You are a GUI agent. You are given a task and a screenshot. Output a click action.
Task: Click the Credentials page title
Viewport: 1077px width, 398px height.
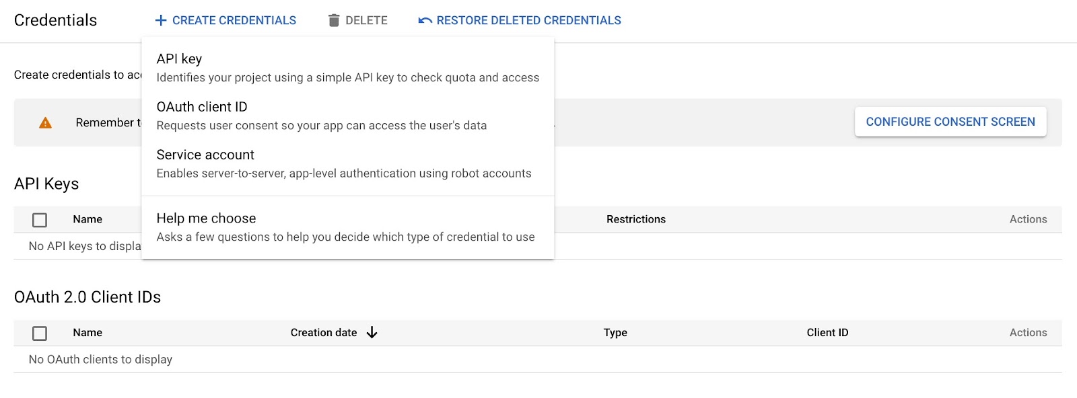55,20
